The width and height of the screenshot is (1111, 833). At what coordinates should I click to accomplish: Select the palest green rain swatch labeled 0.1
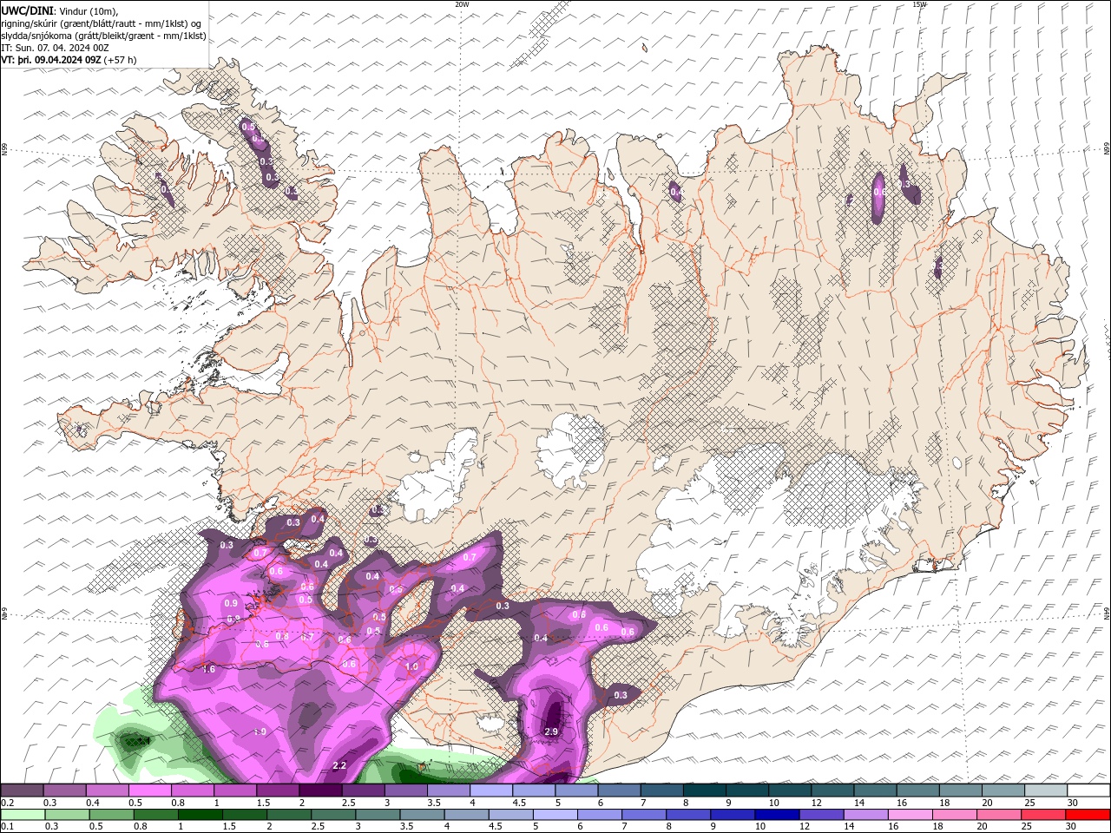[22, 815]
